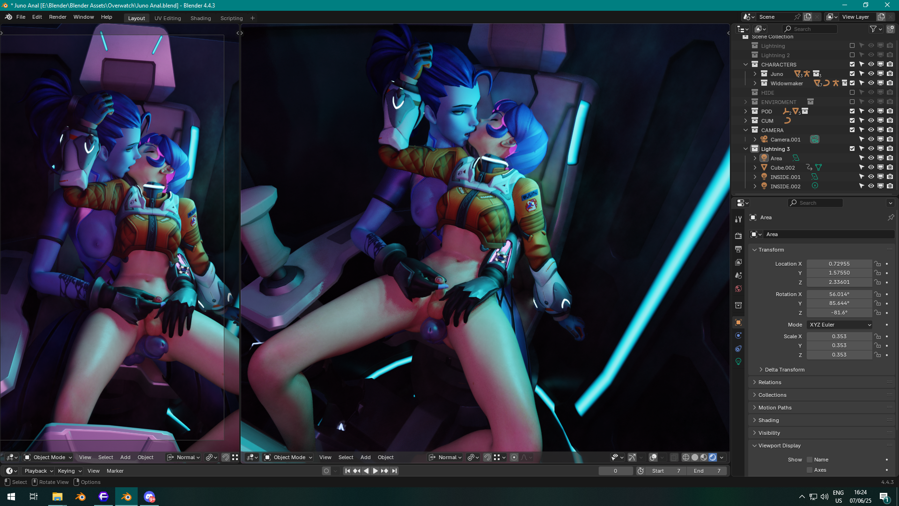
Task: Toggle X-ray in the right viewport
Action: pyautogui.click(x=674, y=457)
